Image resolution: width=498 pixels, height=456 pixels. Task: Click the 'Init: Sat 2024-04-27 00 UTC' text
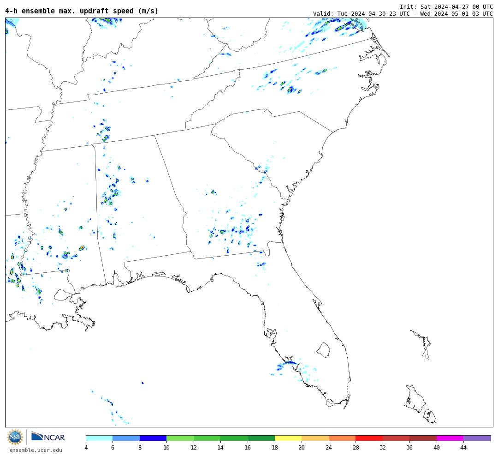pos(446,6)
